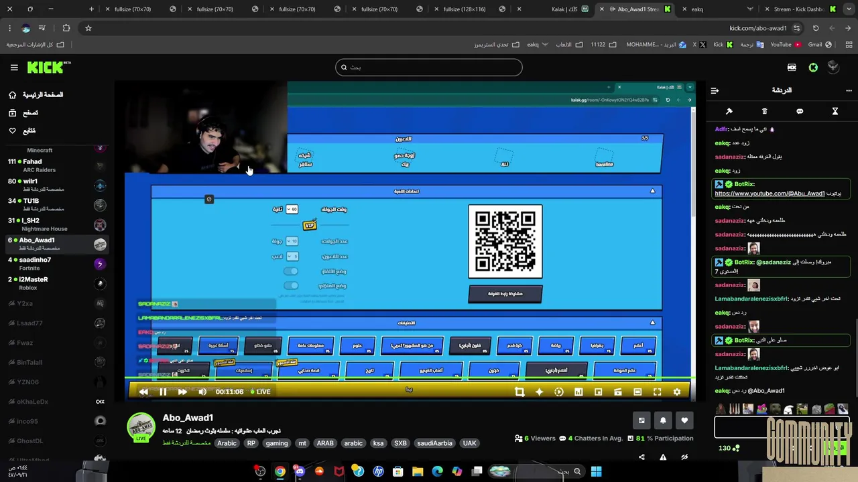Viewport: 858px width, 482px height.
Task: Open saadinho7's channel in sidebar
Action: [x=57, y=264]
